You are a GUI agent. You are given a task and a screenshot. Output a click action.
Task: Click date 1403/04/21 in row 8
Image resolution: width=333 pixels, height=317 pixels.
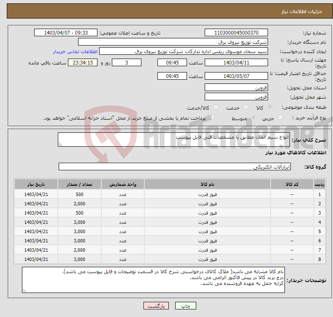(x=36, y=259)
